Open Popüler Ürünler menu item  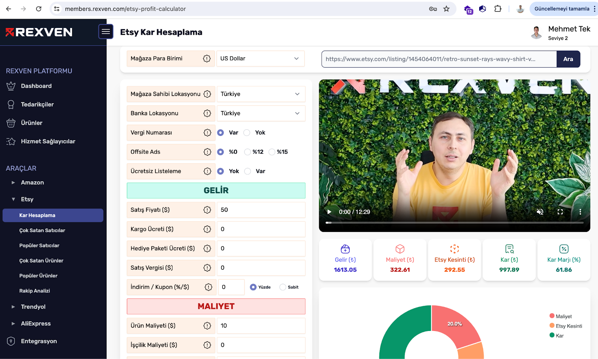(x=38, y=276)
